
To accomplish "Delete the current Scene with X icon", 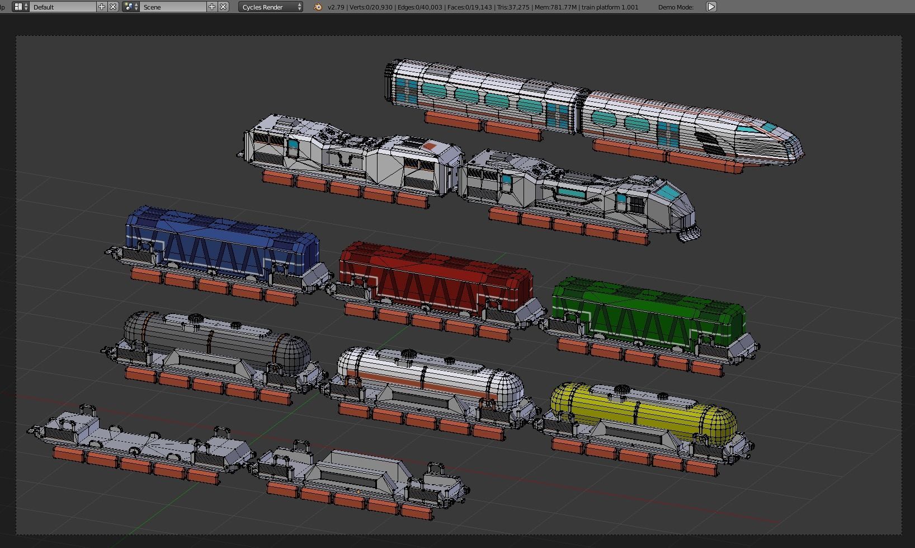I will click(223, 7).
